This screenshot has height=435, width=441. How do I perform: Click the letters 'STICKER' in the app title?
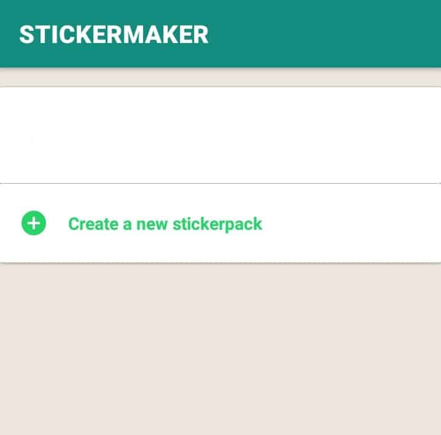pos(69,34)
